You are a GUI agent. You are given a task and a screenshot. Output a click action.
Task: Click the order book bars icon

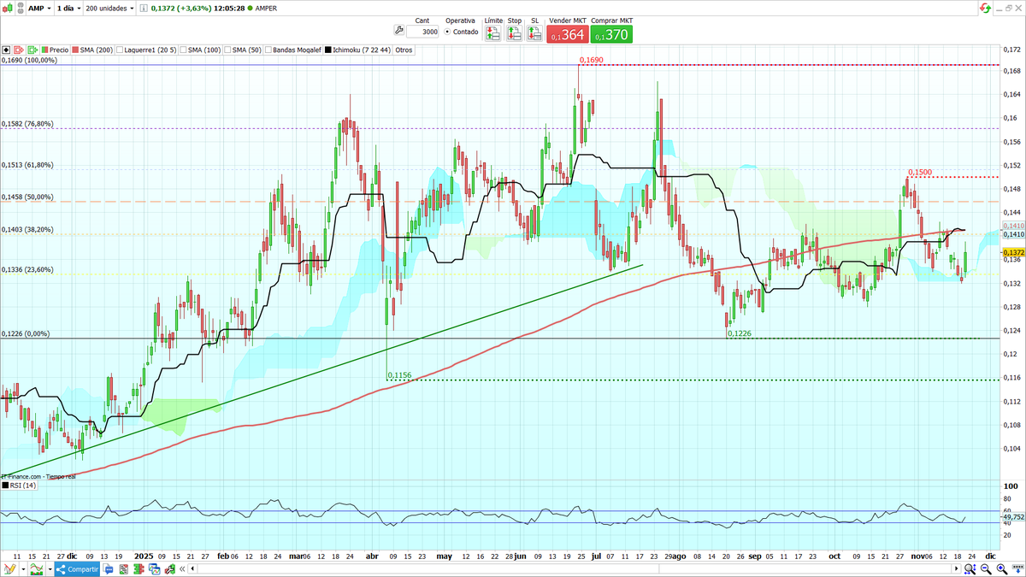point(139,569)
